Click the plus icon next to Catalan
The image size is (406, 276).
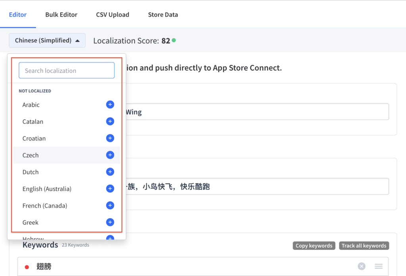pos(110,121)
